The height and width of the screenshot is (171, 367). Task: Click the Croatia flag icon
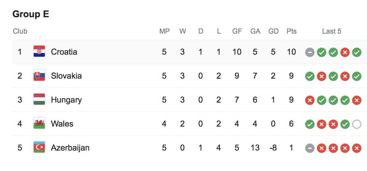pos(39,51)
